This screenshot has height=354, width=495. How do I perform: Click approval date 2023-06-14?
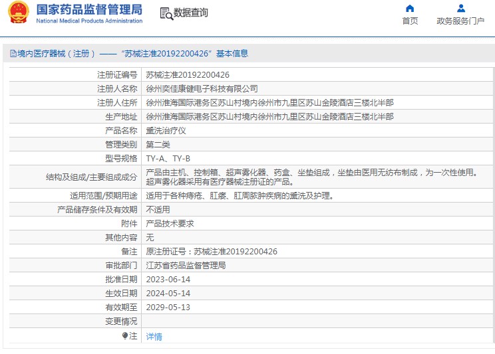[x=168, y=280]
